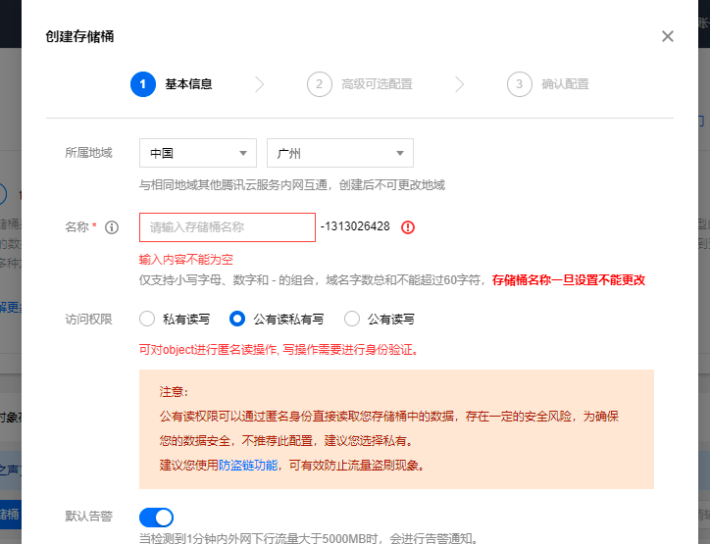Select 私有读写 access permission
The image size is (710, 544).
147,319
